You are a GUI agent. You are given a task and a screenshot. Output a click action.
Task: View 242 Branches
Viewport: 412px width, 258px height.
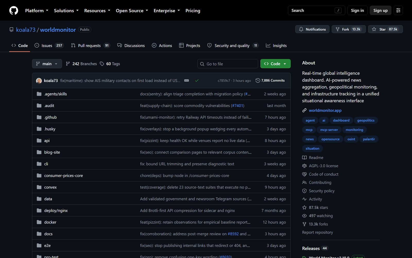tap(81, 64)
